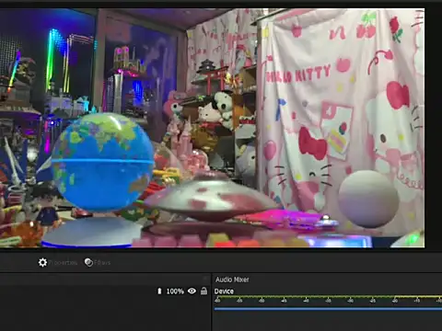
Task: Toggle the source lock padlock icon
Action: tap(204, 291)
